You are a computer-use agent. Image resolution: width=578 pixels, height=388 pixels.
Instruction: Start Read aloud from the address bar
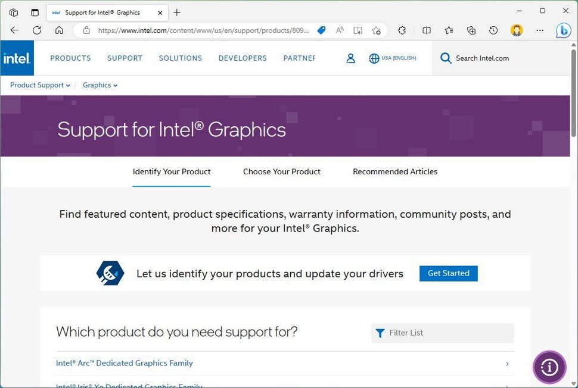click(339, 30)
